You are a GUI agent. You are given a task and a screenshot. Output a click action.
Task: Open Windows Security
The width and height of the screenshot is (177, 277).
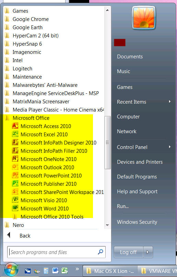[x=137, y=222]
